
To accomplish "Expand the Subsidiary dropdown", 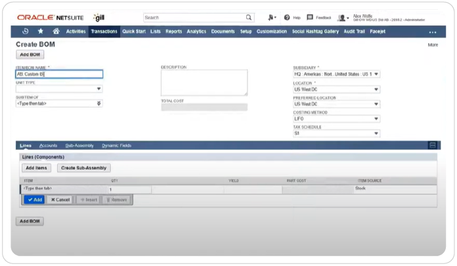I will click(376, 74).
